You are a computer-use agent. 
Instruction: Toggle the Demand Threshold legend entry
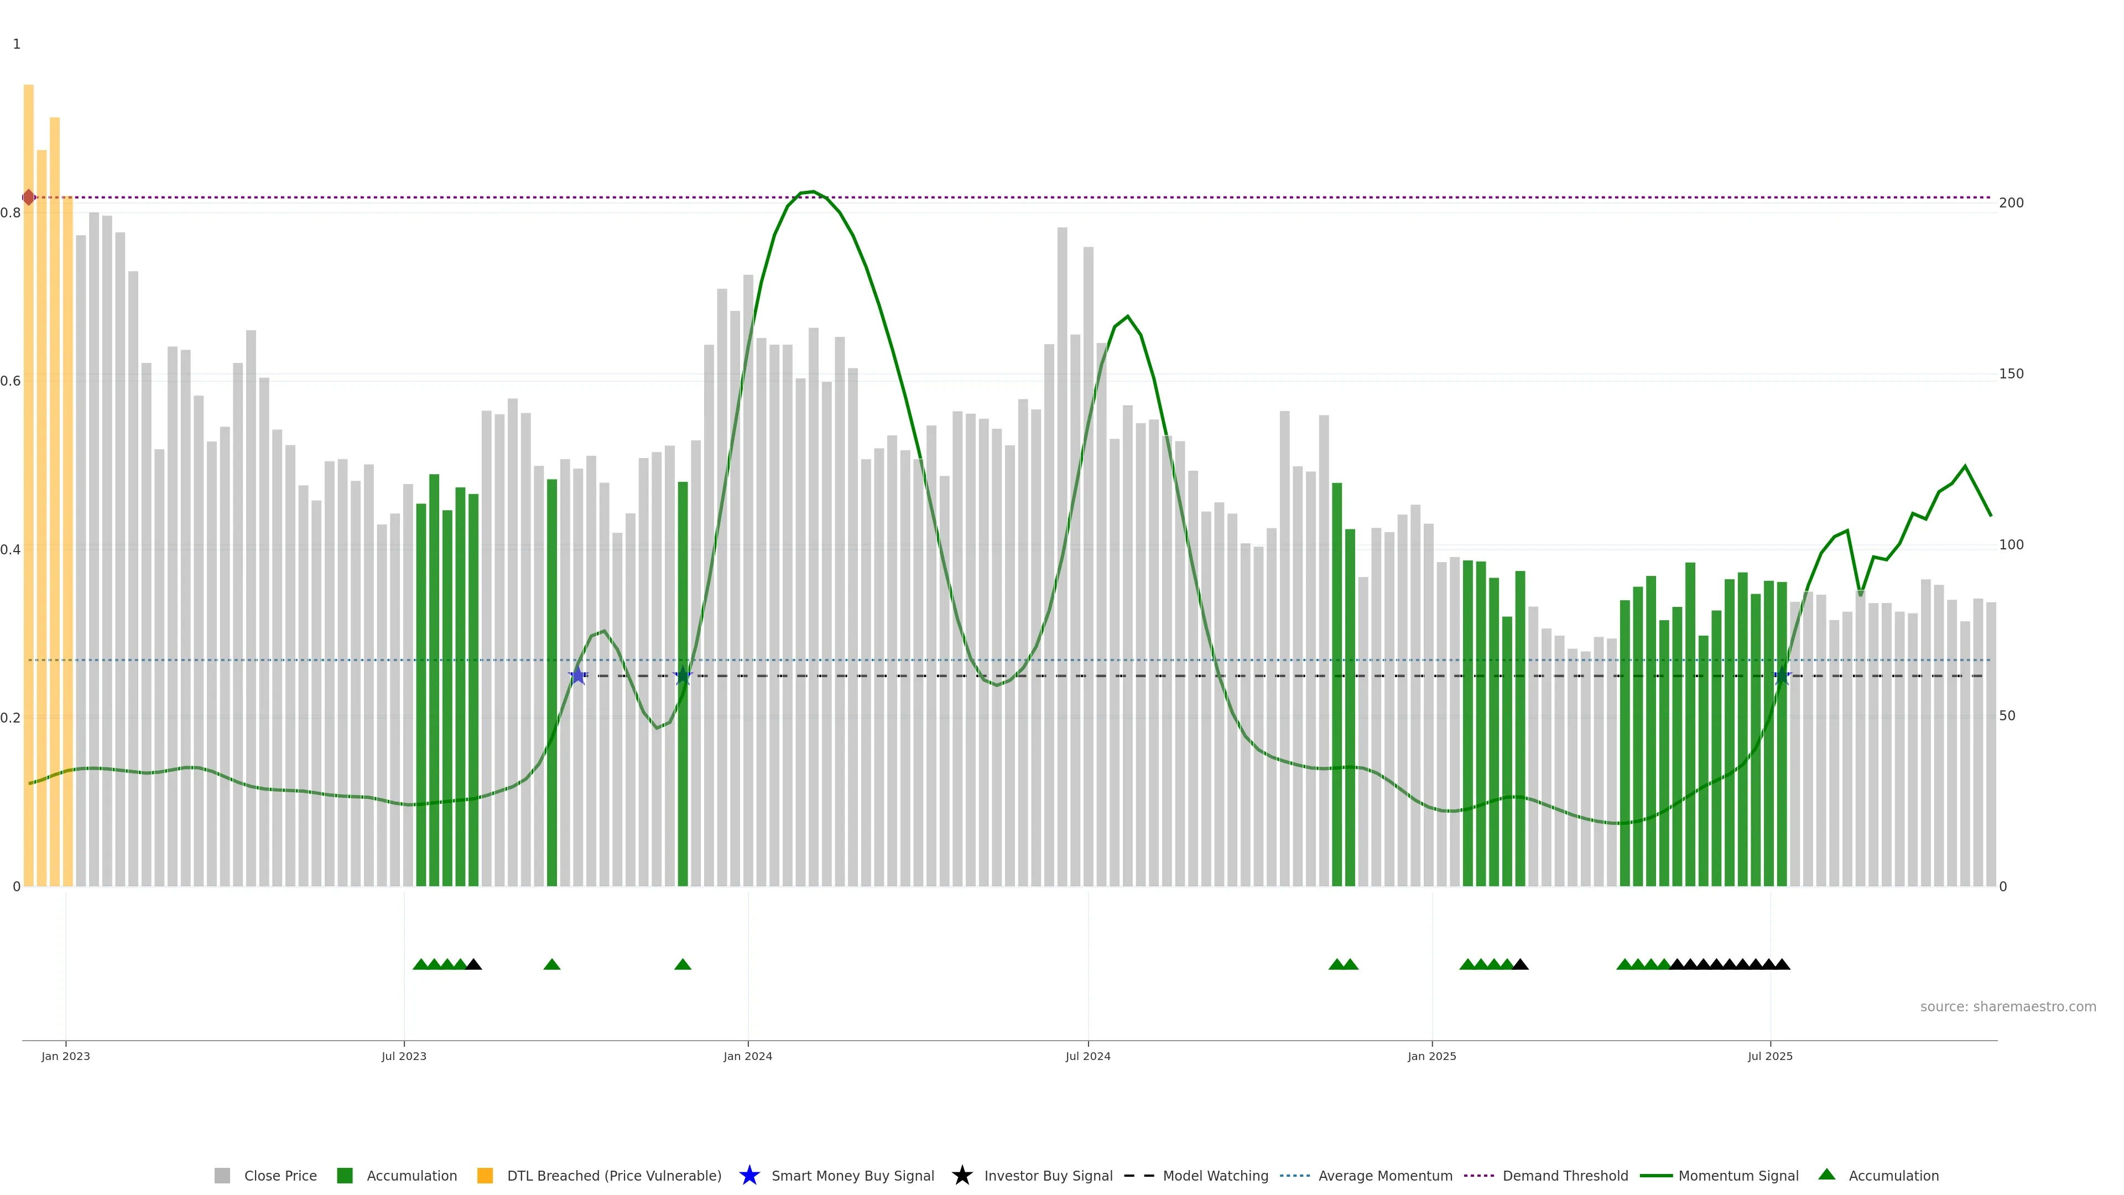coord(1564,1176)
